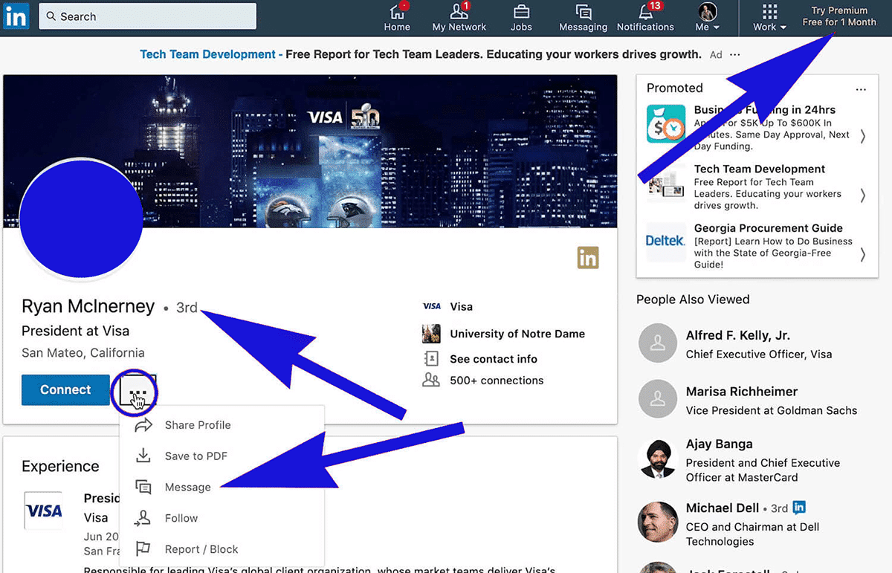Click inside the Search field

[147, 16]
